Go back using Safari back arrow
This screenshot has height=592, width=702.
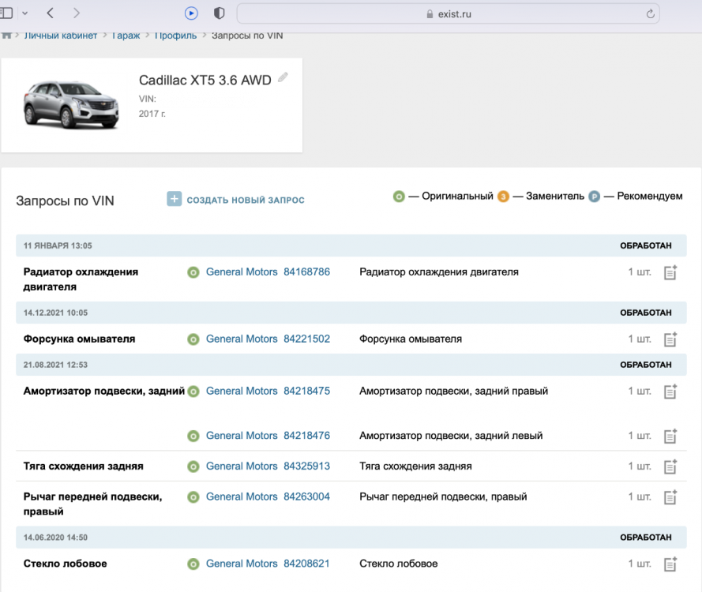(x=51, y=13)
